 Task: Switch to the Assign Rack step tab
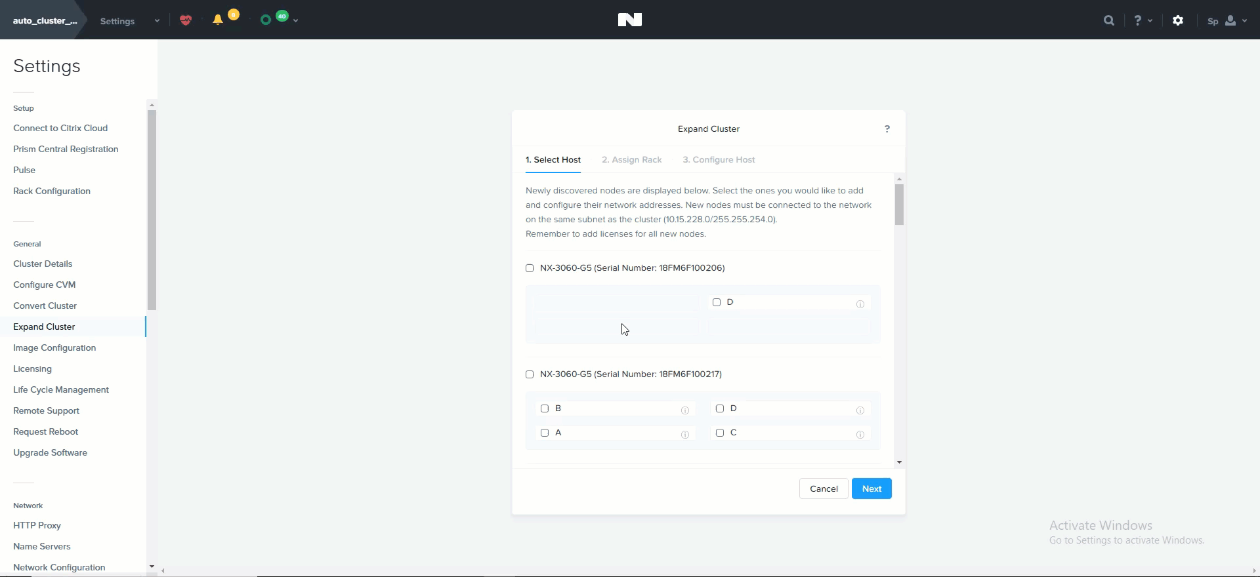tap(631, 160)
